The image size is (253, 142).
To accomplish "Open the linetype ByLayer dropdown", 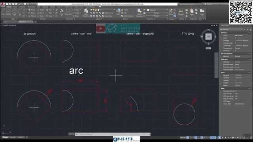I will [x=157, y=16].
